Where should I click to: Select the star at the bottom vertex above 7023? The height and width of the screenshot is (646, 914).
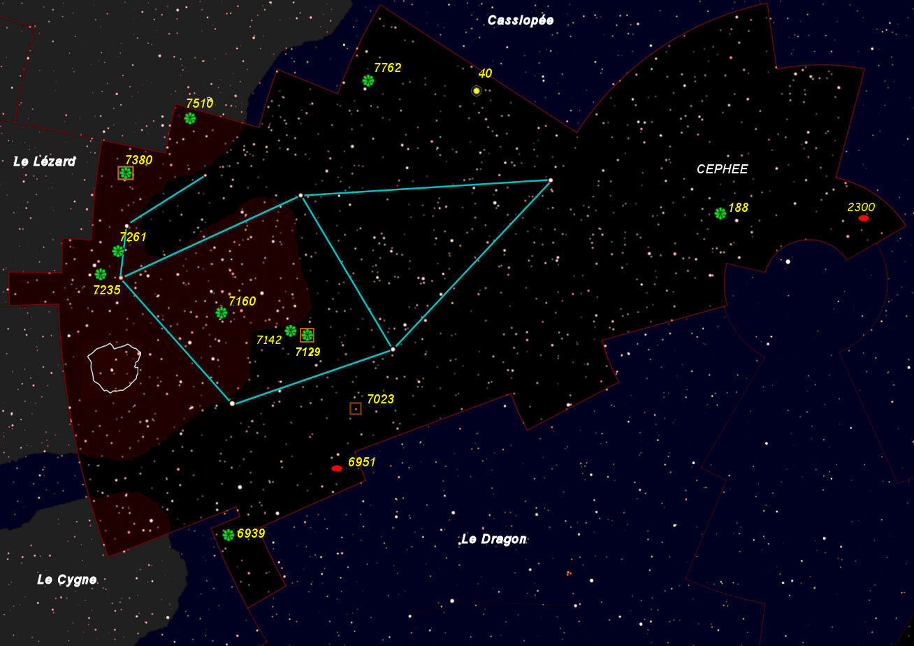[393, 349]
